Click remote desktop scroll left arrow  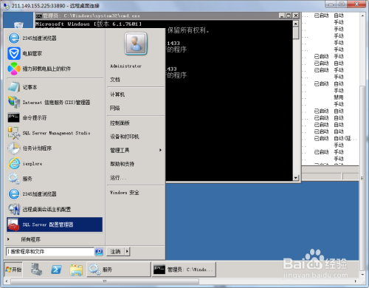[x=7, y=281]
